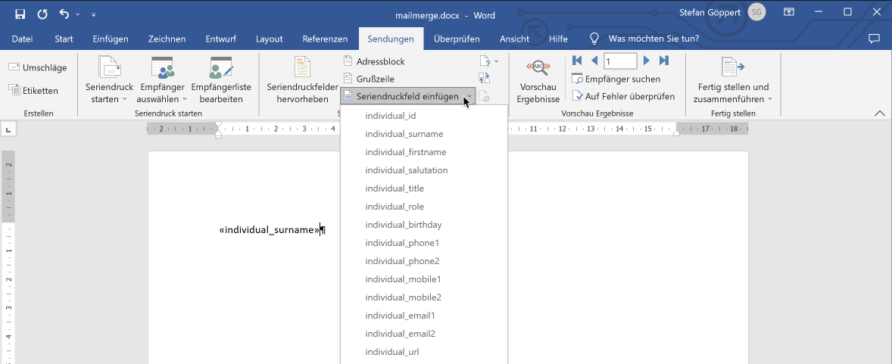892x364 pixels.
Task: Open the Einfügen ribbon tab
Action: (111, 39)
